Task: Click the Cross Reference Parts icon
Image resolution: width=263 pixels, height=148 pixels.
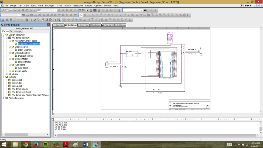Action: tap(95, 10)
